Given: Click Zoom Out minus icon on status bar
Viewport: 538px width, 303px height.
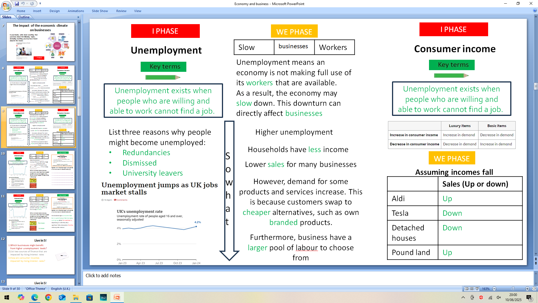Looking at the screenshot, I should [494, 289].
